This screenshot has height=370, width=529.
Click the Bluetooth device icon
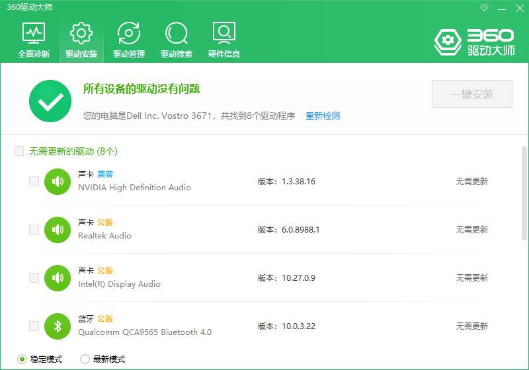pyautogui.click(x=58, y=326)
